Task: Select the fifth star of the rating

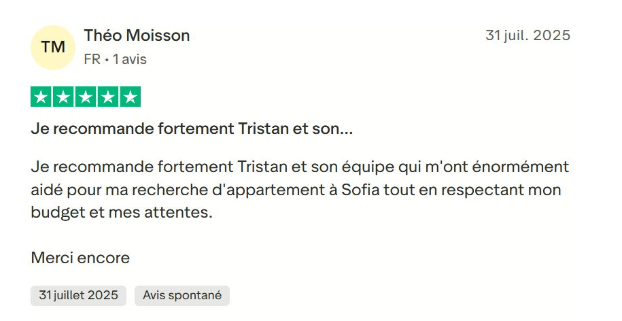Action: click(130, 97)
